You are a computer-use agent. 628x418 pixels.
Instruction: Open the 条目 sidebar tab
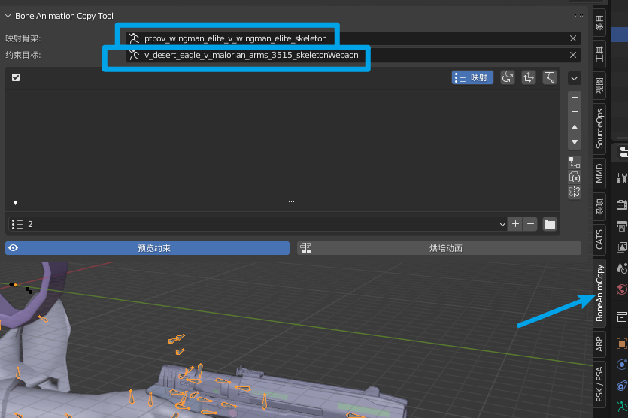[x=599, y=23]
